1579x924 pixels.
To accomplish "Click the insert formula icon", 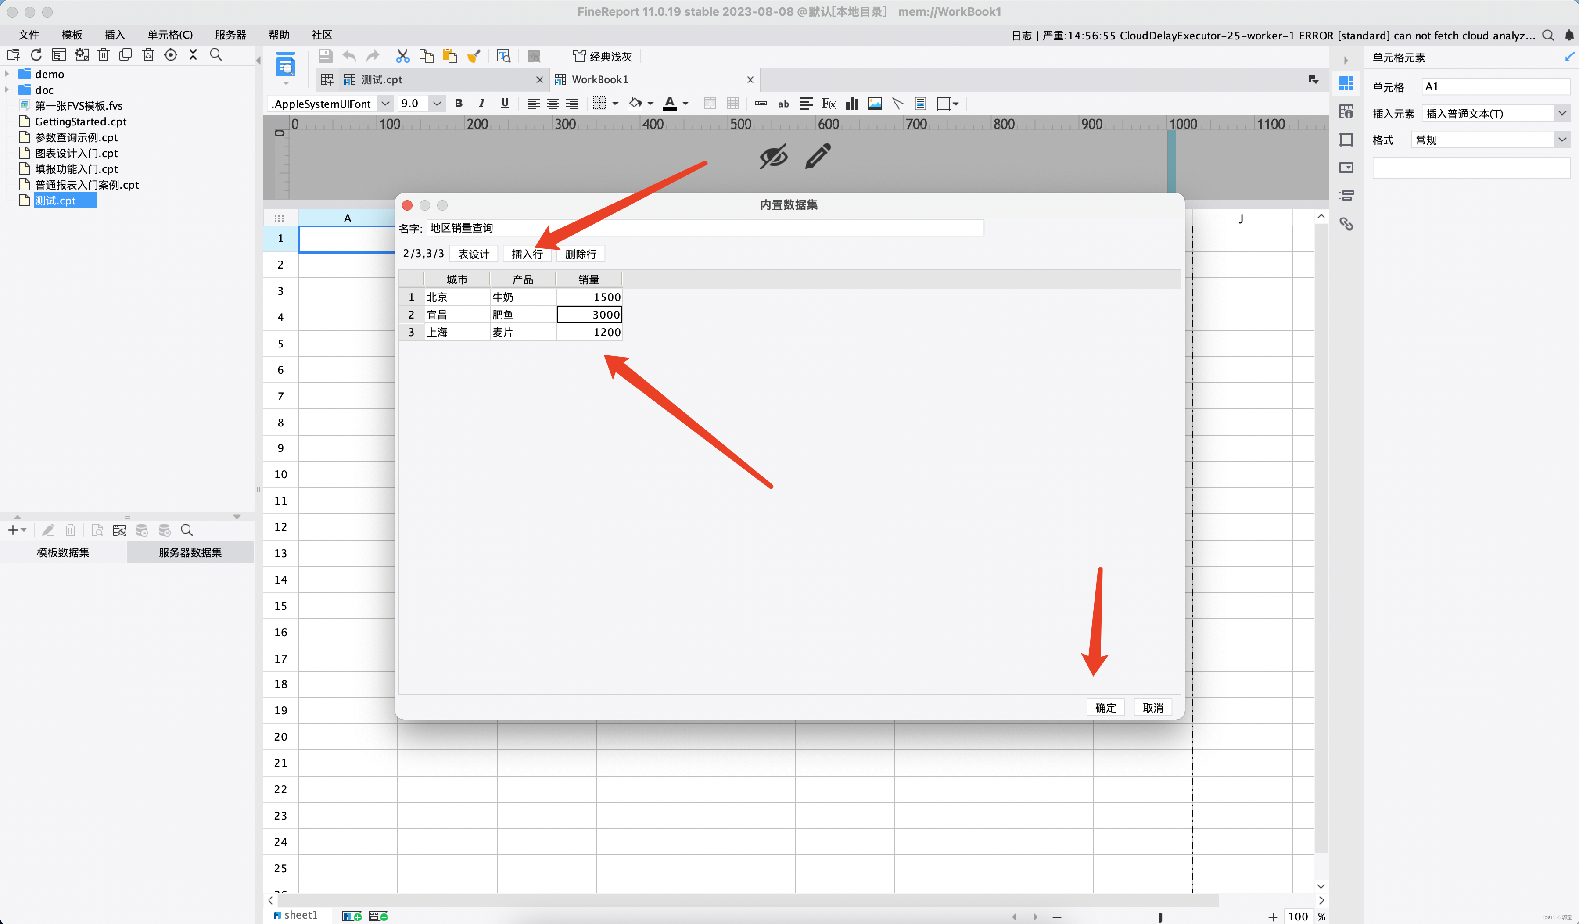I will [829, 104].
